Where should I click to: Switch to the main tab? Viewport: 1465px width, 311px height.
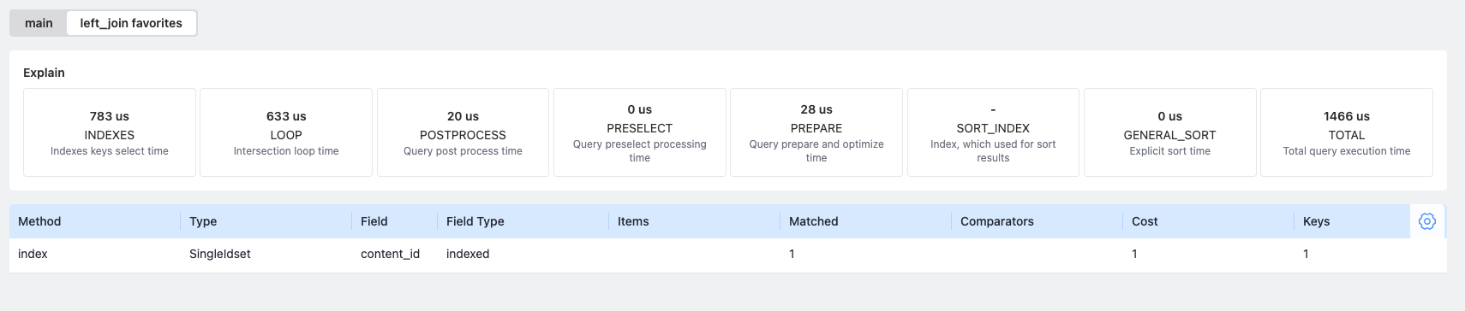pos(39,23)
